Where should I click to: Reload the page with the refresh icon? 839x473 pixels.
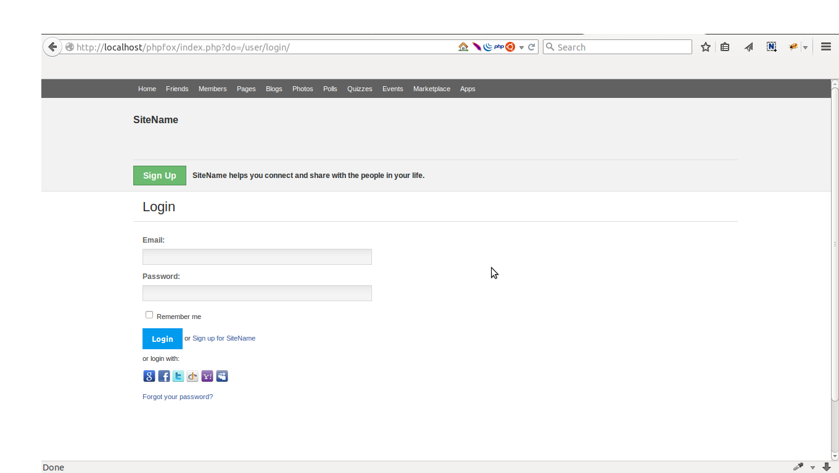tap(531, 47)
